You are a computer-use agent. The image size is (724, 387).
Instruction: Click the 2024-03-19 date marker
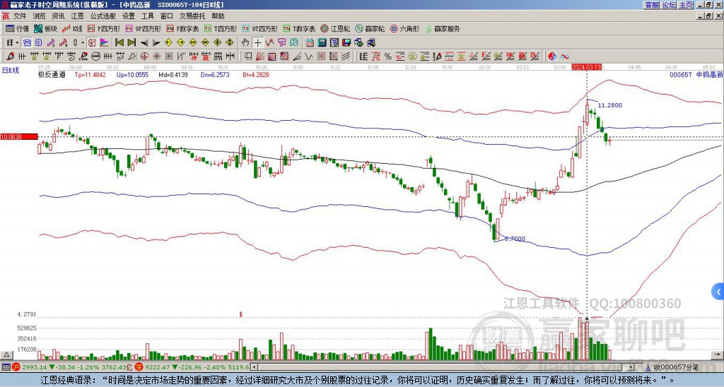pos(586,67)
